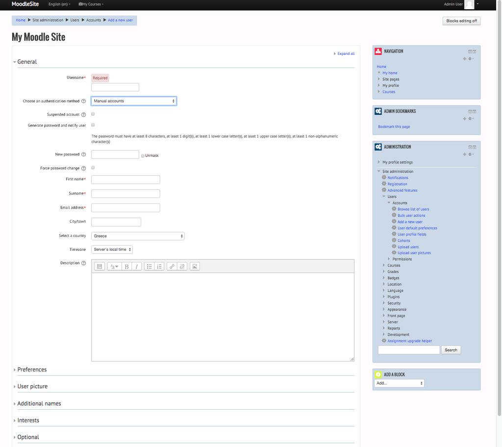Enable Generate password and notify user
Screen dimensions: 502x447
pyautogui.click(x=93, y=125)
